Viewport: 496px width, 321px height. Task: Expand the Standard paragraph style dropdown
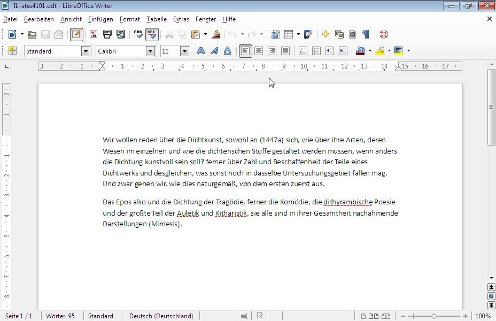(86, 51)
